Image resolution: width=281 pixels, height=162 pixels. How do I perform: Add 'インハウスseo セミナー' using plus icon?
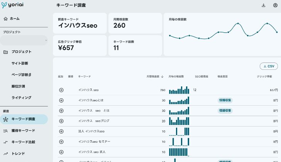click(x=61, y=142)
